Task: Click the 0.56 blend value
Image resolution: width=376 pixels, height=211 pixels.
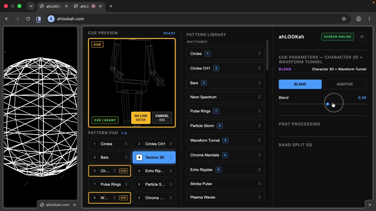Action: point(362,98)
